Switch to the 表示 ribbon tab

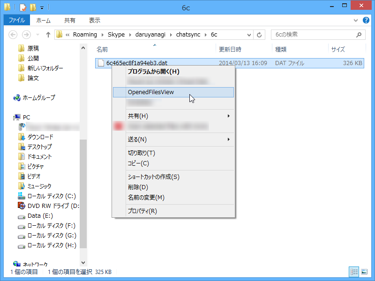[x=95, y=20]
